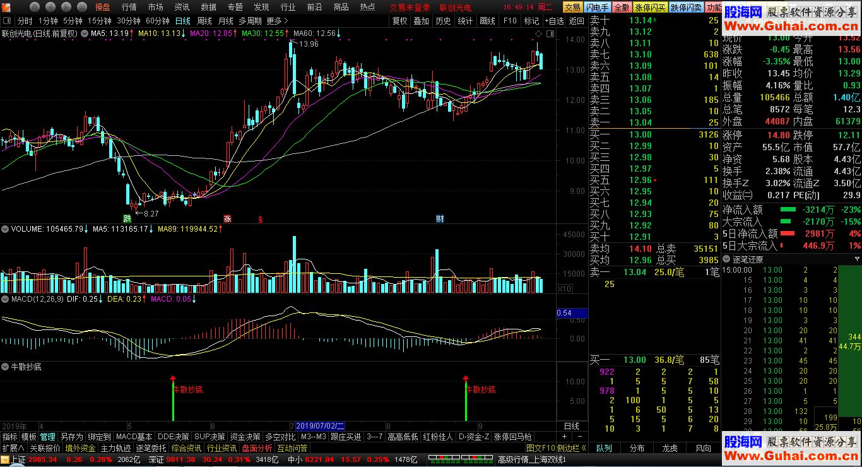
Task: Select the 60分钟 period
Action: coord(157,20)
